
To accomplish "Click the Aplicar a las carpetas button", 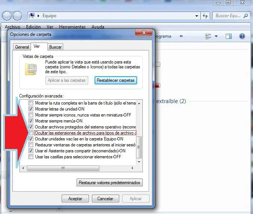I will [x=67, y=80].
